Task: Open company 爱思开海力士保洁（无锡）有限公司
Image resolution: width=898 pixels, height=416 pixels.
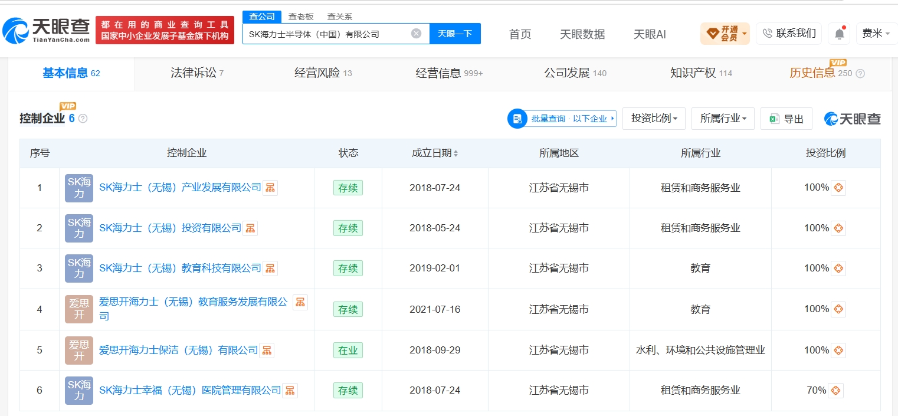Action: (178, 350)
